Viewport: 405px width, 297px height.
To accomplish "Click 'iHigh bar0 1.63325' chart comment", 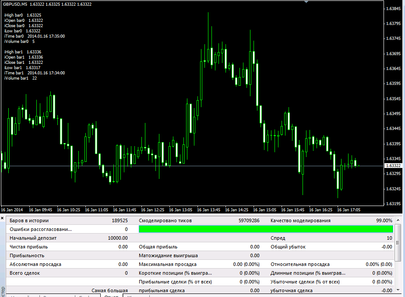I will pos(23,15).
